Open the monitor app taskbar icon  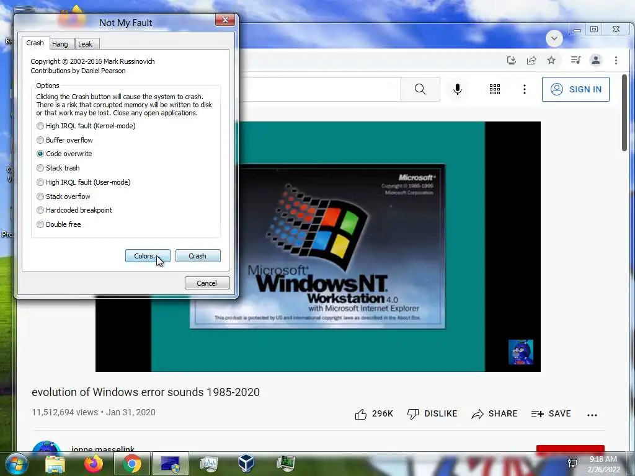tap(286, 464)
